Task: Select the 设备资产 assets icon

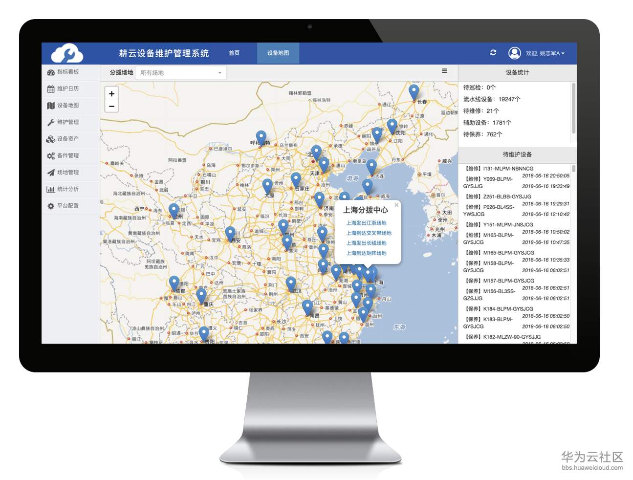Action: click(51, 139)
